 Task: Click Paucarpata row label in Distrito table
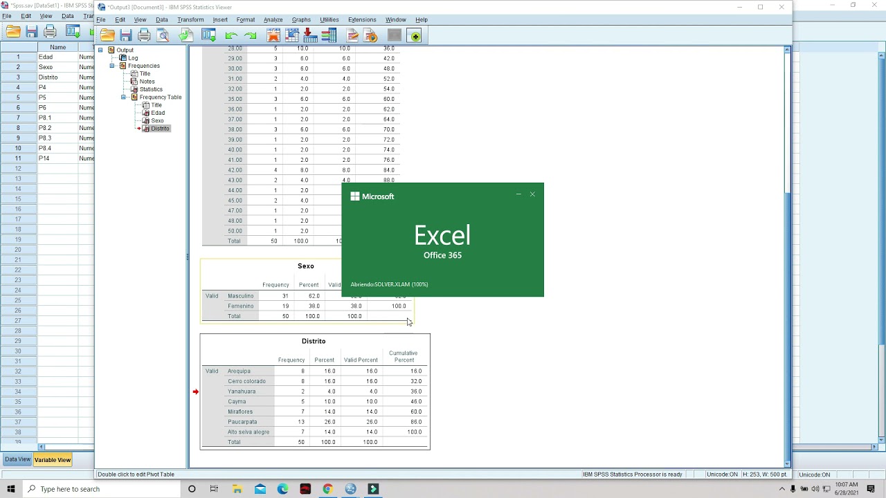coord(242,422)
